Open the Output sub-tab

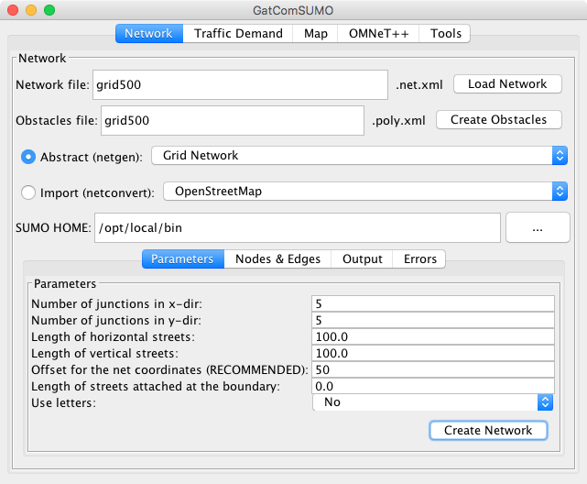tap(362, 259)
